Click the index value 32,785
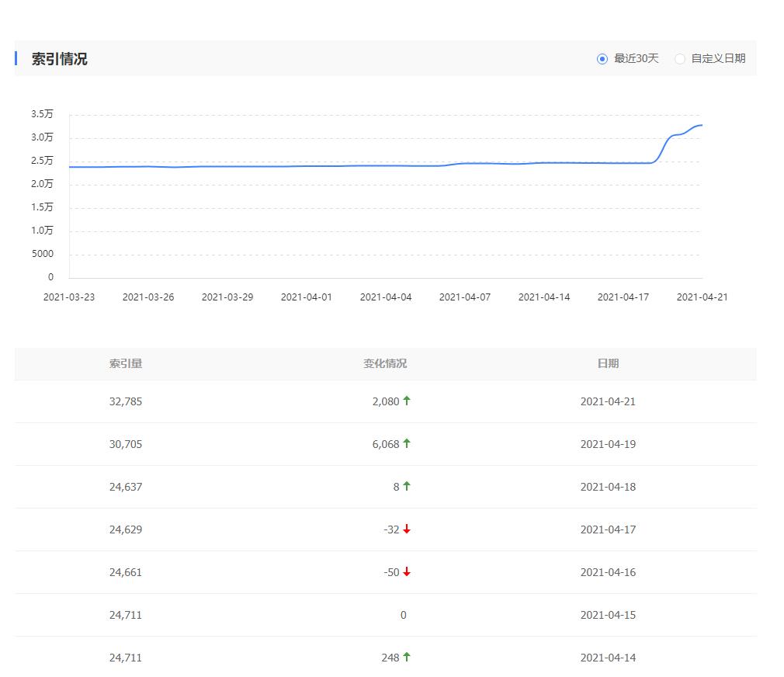784x677 pixels. click(126, 401)
